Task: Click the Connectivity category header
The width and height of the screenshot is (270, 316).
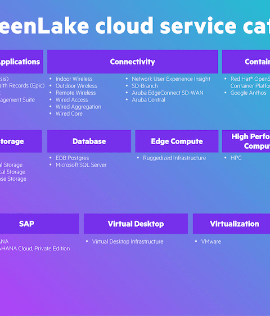Action: tap(133, 62)
